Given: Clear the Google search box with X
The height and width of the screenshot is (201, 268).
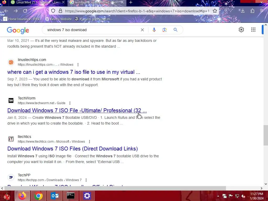Looking at the screenshot, I should (x=142, y=30).
